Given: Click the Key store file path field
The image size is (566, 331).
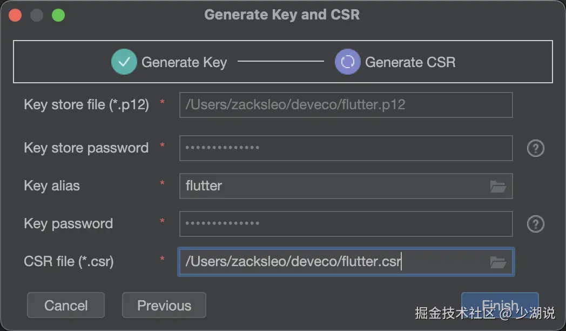Looking at the screenshot, I should pyautogui.click(x=346, y=105).
